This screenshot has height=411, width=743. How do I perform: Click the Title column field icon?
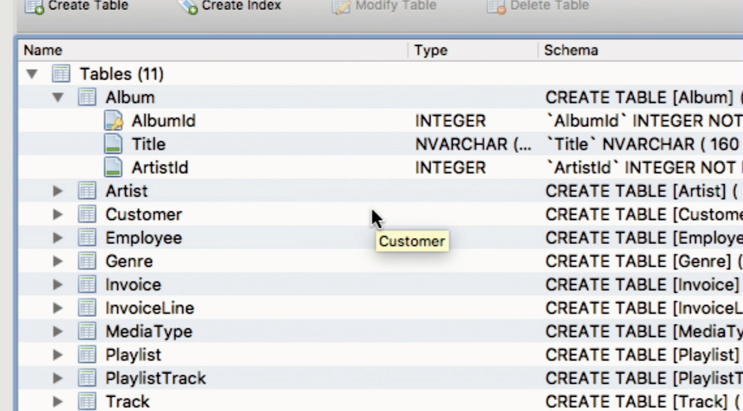point(113,144)
